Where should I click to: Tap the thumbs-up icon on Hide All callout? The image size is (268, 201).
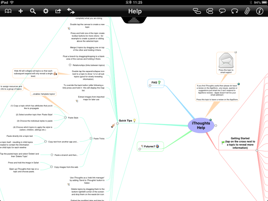[55, 74]
